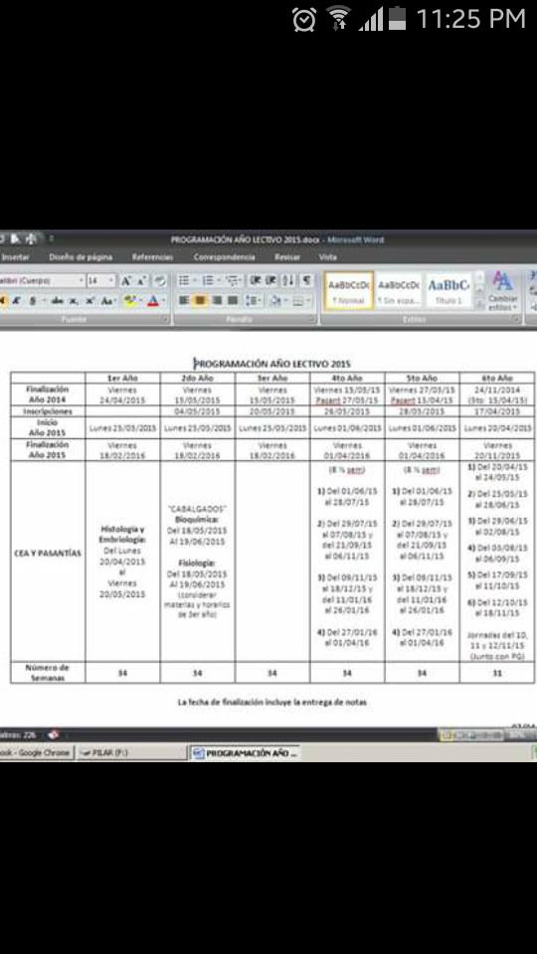Apply the Título 1 style
The width and height of the screenshot is (537, 954).
click(x=448, y=291)
